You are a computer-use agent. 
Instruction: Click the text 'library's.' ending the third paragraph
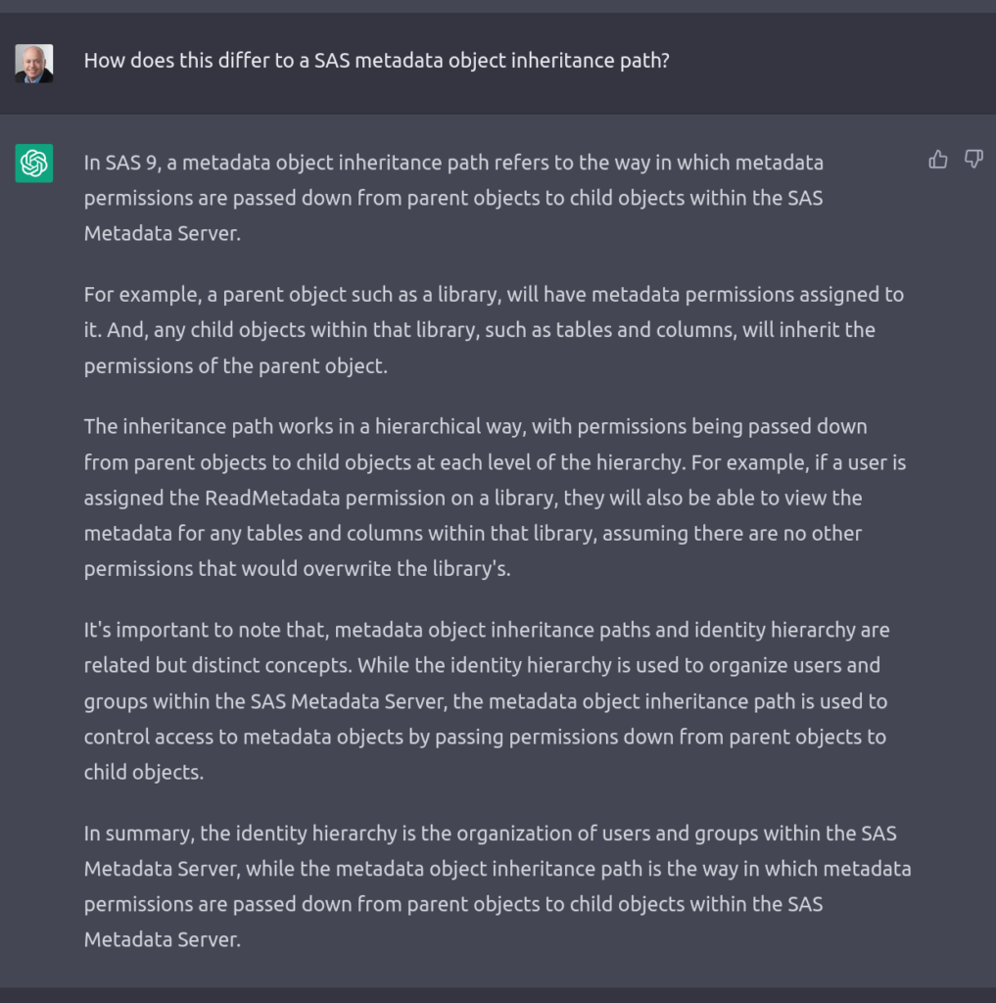coord(471,569)
